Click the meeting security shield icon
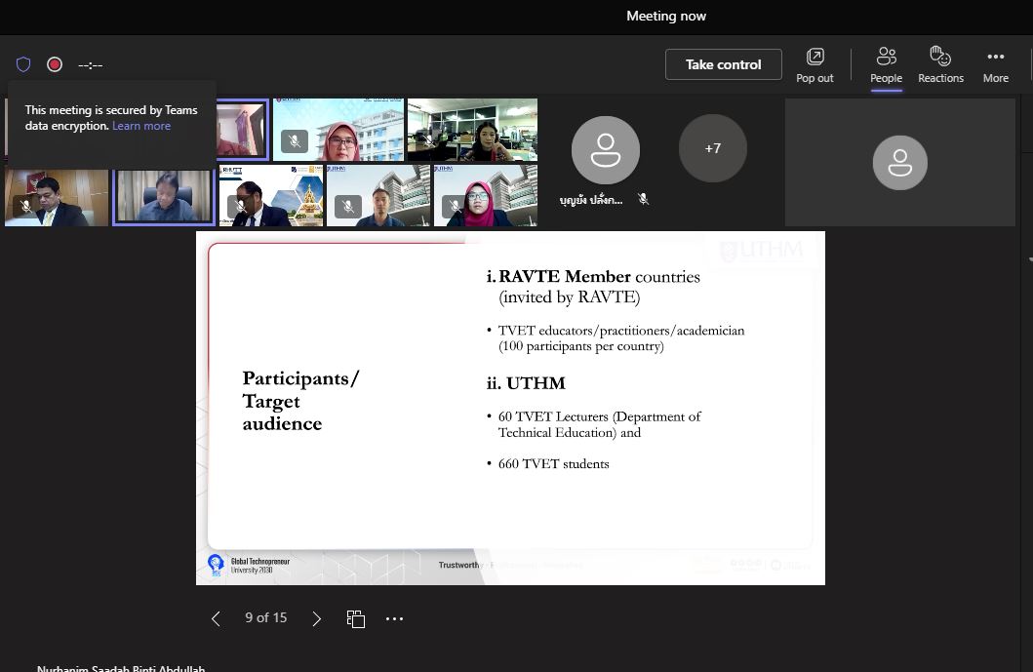 [x=23, y=64]
